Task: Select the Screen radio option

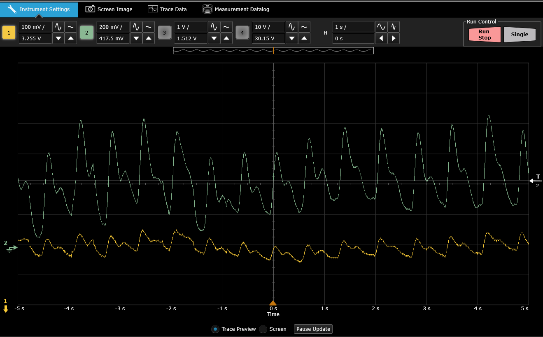Action: point(273,329)
